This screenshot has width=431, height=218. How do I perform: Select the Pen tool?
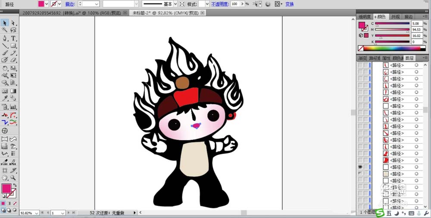(x=5, y=38)
